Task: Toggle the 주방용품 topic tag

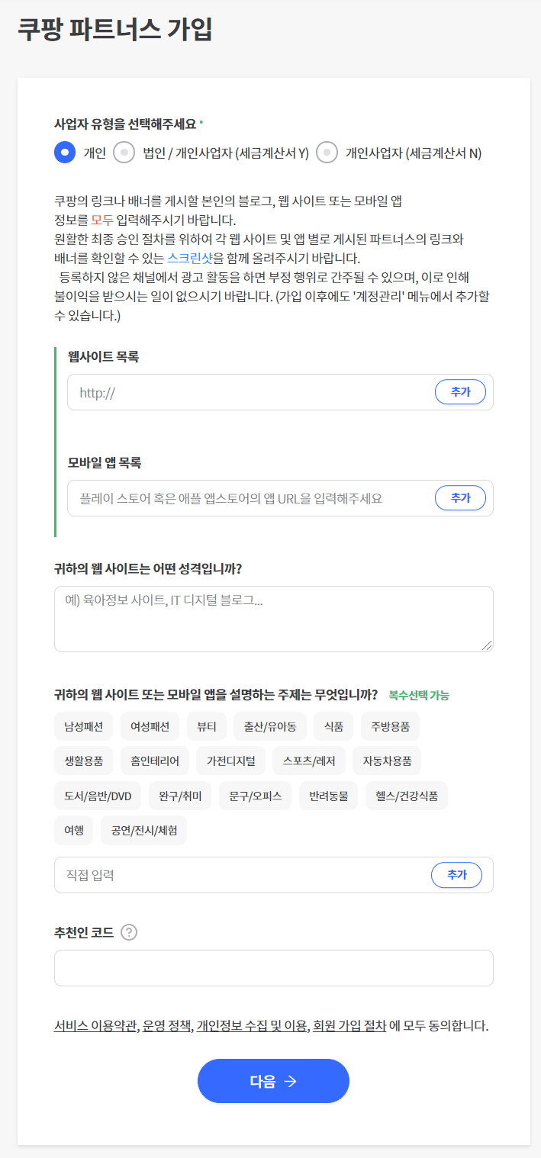Action: pyautogui.click(x=391, y=726)
